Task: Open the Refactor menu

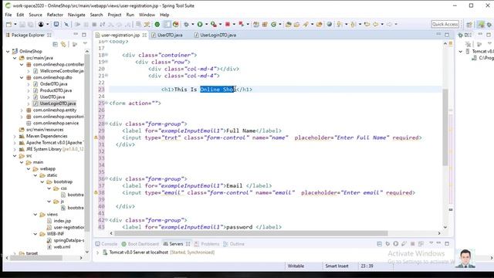Action: pos(55,15)
